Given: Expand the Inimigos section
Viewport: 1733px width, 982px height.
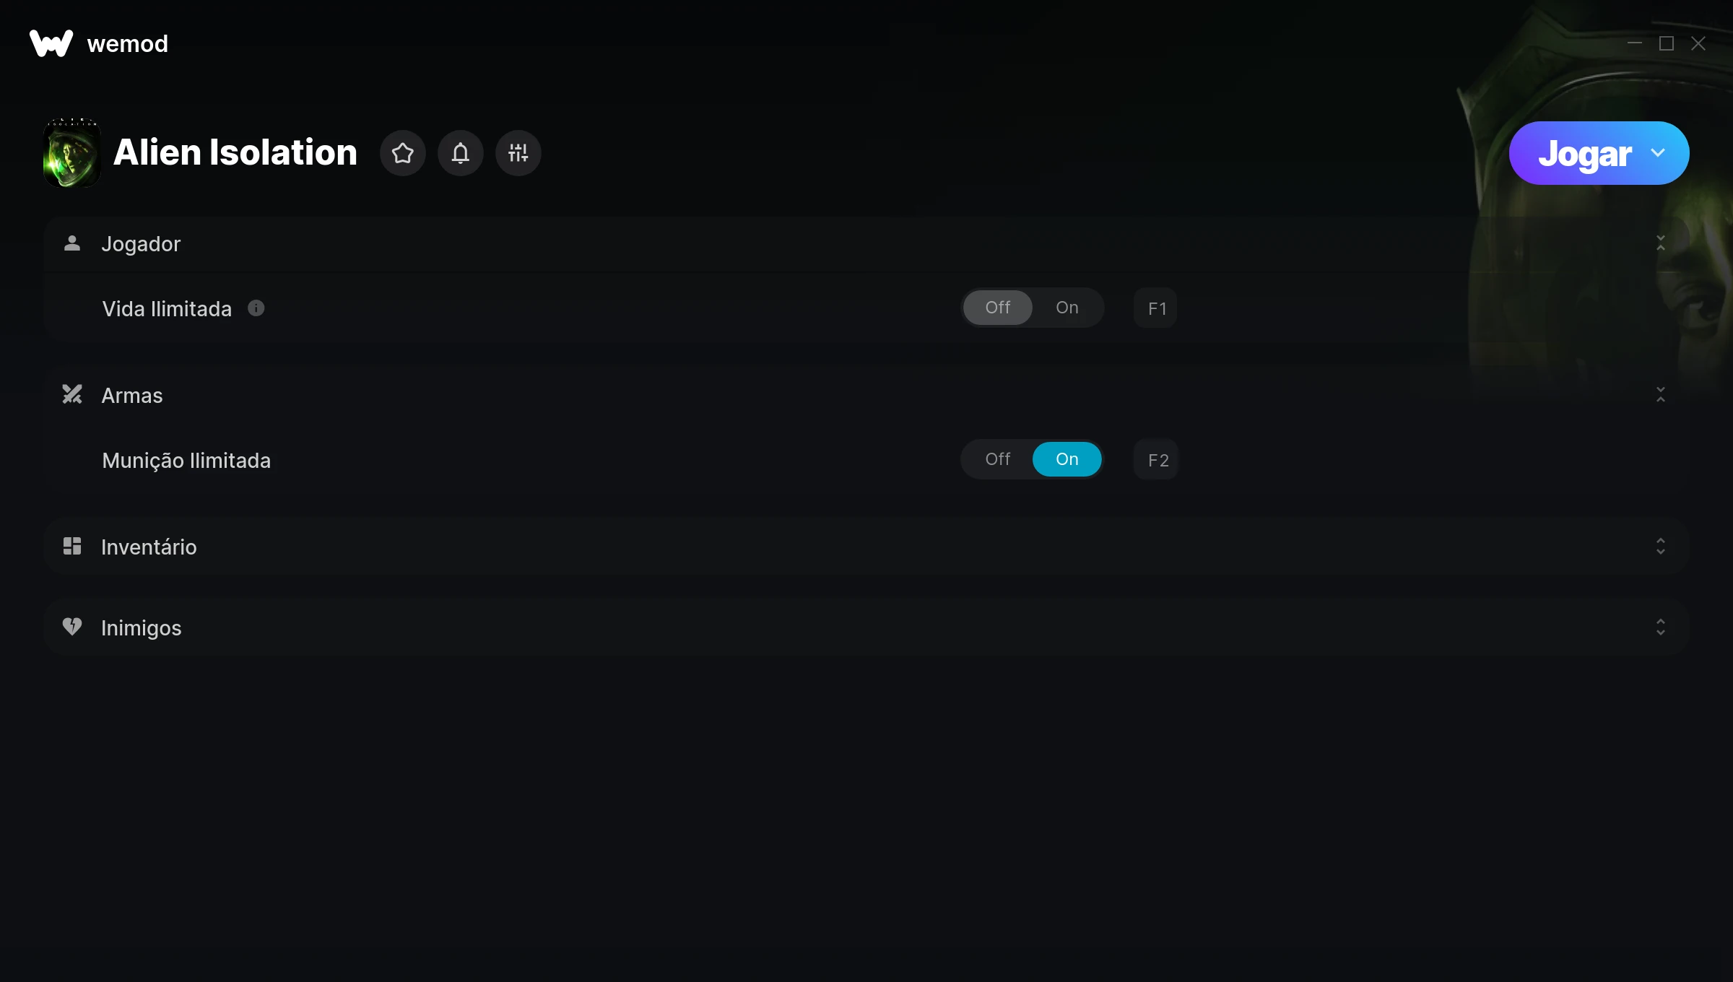Looking at the screenshot, I should (x=1661, y=627).
